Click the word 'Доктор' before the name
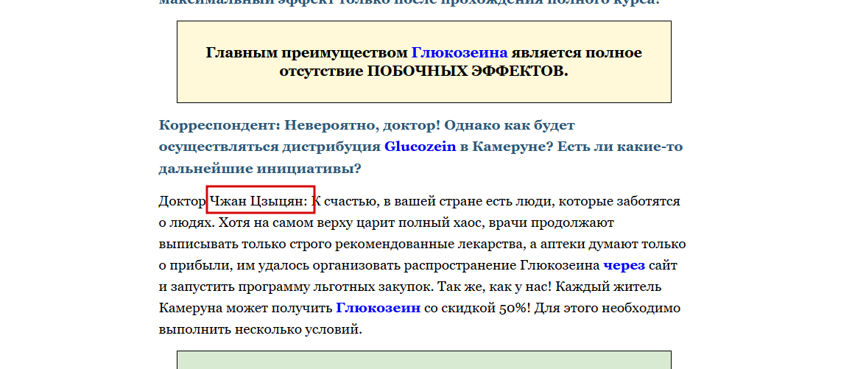 (x=182, y=201)
